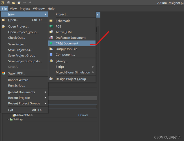Screen dimensions: 184x141
Task: Select Save Project Group As... entry
Action: point(24,61)
